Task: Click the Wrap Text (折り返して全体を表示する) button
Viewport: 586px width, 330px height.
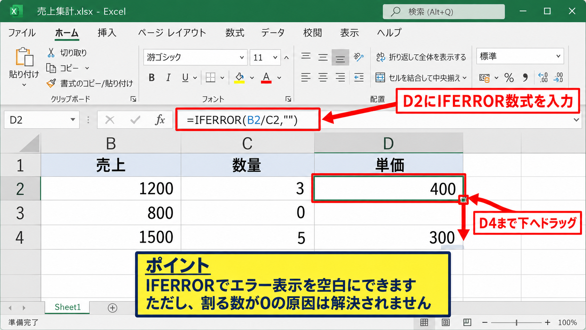Action: [421, 57]
